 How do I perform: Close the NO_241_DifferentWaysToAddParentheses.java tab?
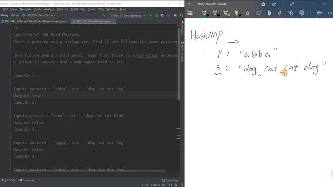click(68, 21)
